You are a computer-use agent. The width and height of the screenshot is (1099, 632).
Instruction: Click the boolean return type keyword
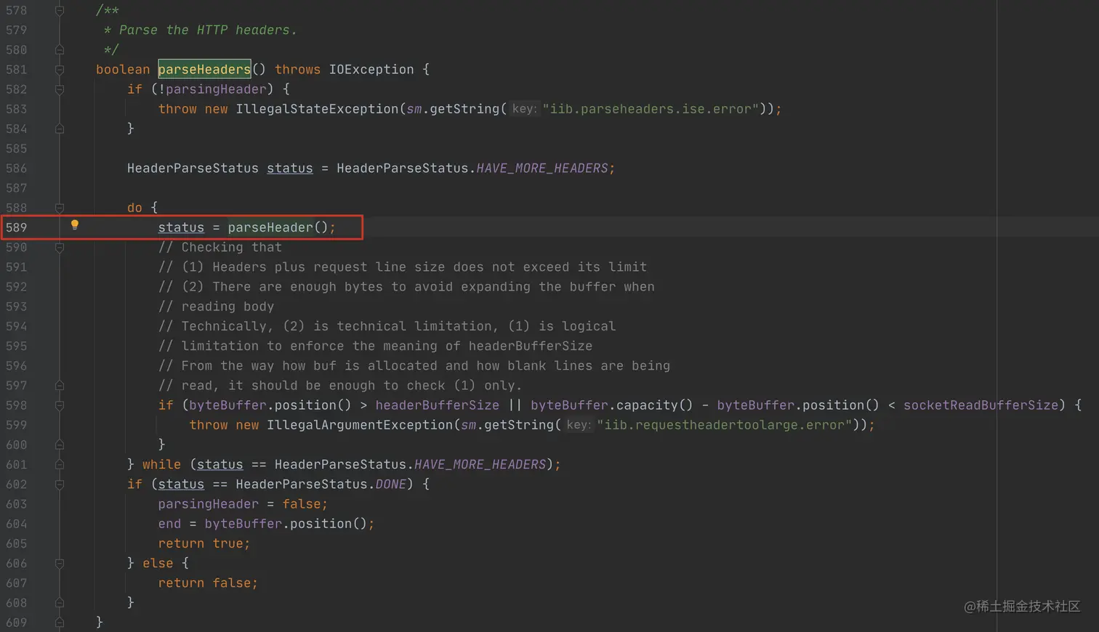pyautogui.click(x=123, y=70)
